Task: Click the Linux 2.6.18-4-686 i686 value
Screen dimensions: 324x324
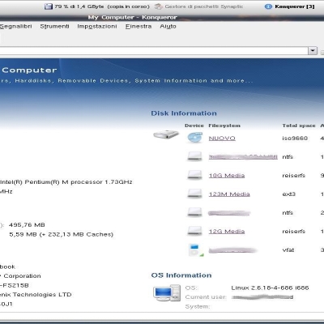Action: pos(270,288)
